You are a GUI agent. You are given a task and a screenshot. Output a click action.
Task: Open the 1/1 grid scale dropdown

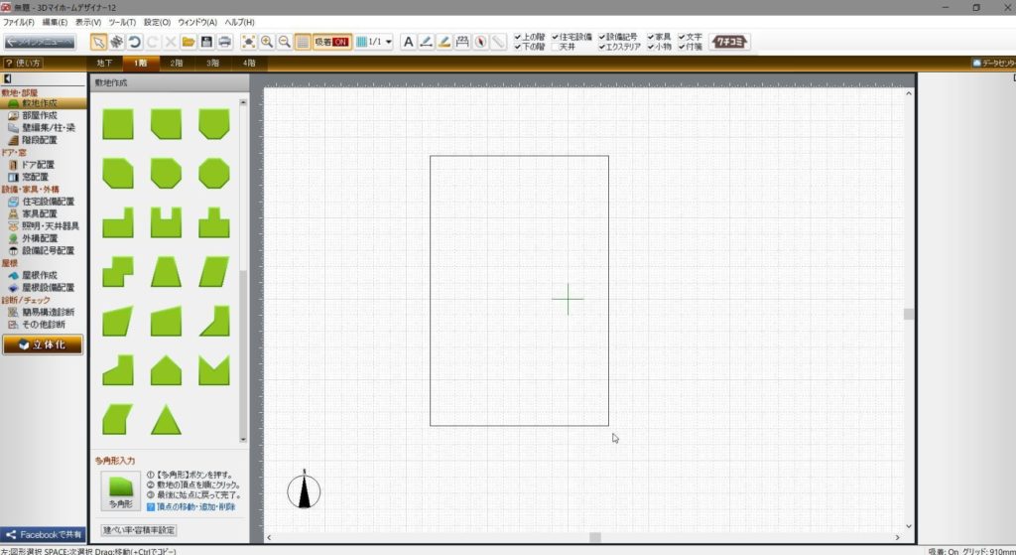pos(374,42)
